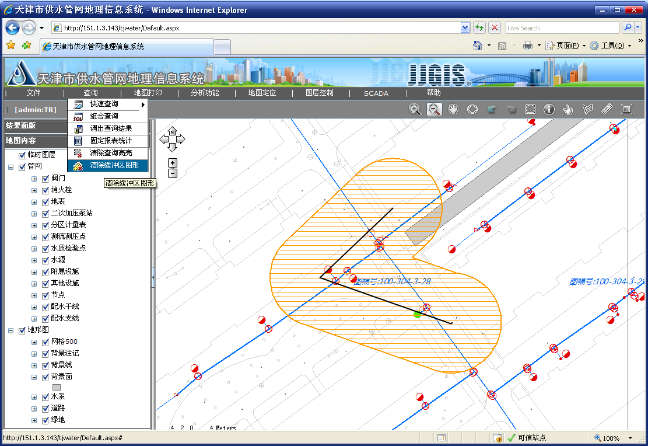Viewport: 648px width, 446px height.
Task: Open the 分析功能 menu
Action: point(205,93)
